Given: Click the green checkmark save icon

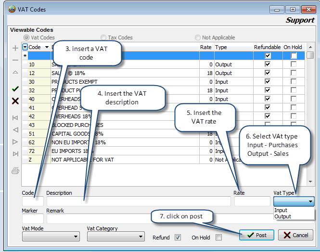Looking at the screenshot, I should [15, 89].
